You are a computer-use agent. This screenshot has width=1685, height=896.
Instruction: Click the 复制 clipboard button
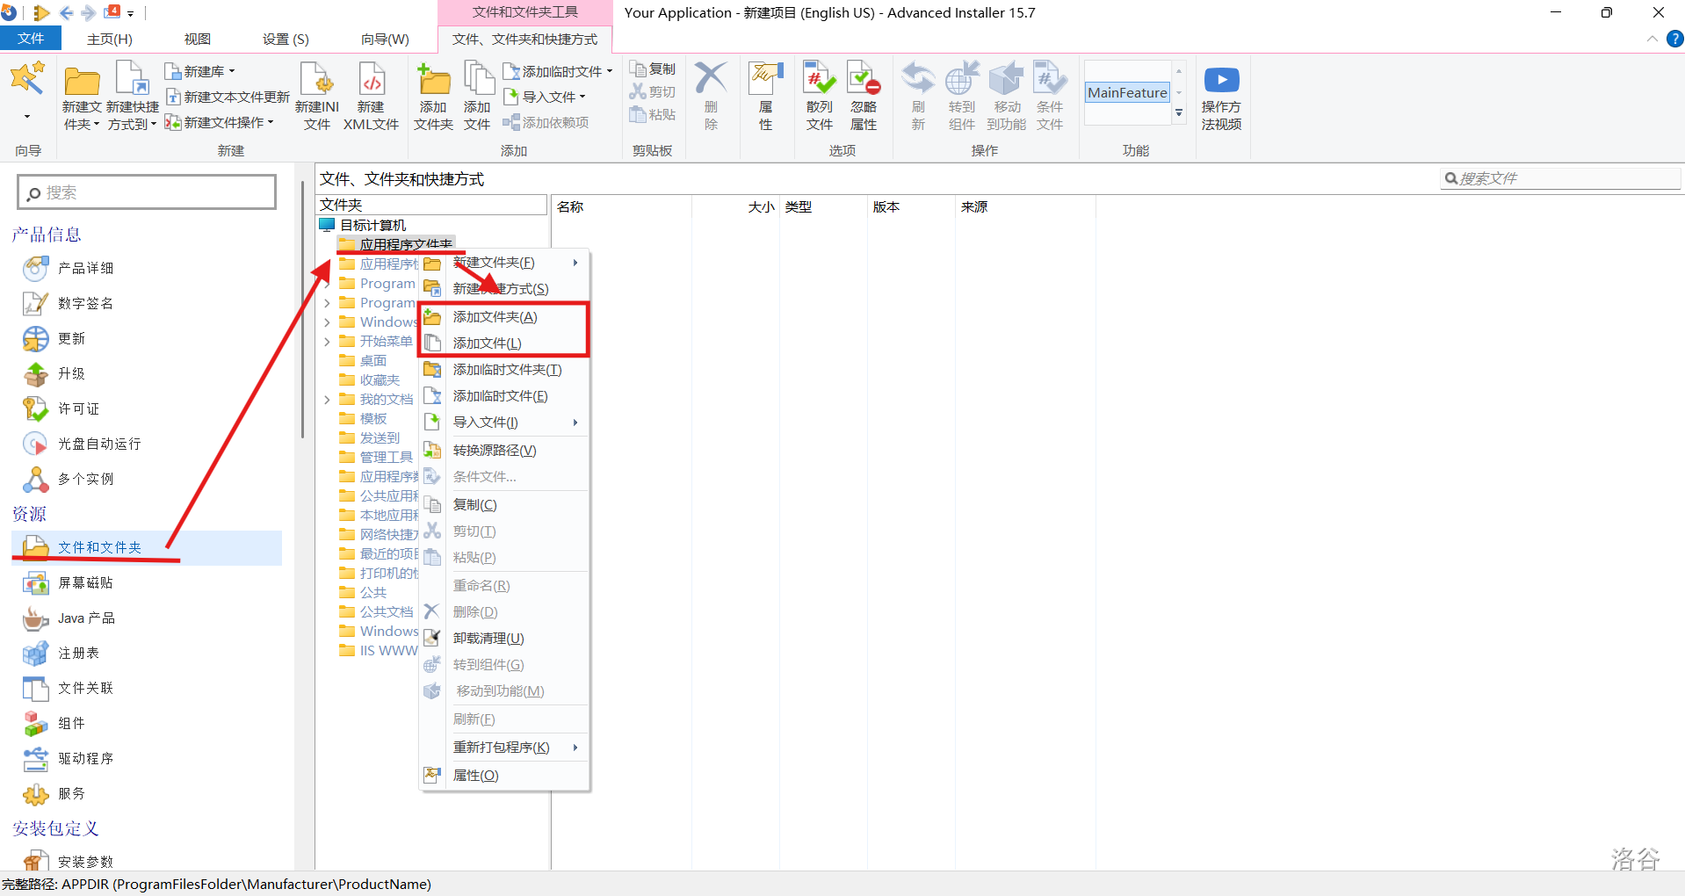654,69
